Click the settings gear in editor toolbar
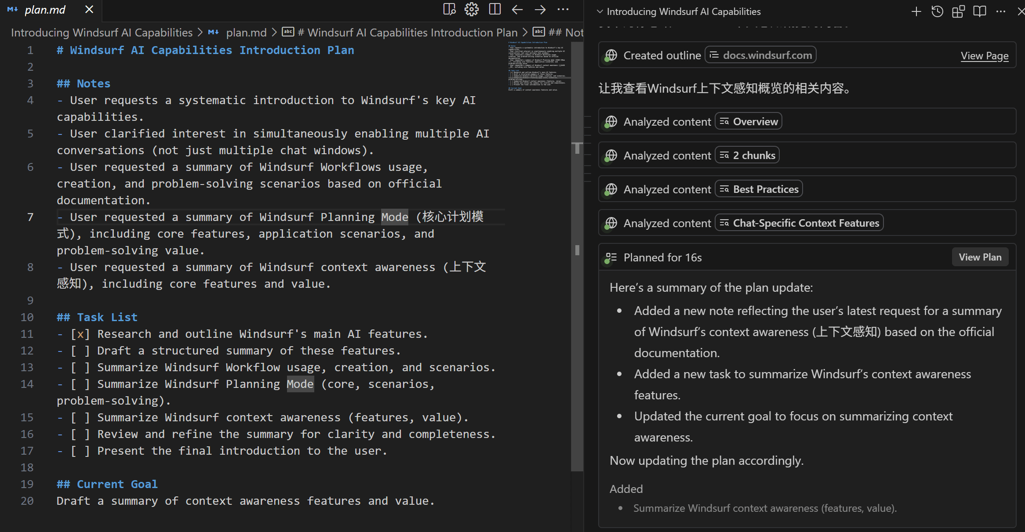Viewport: 1025px width, 532px height. [472, 9]
